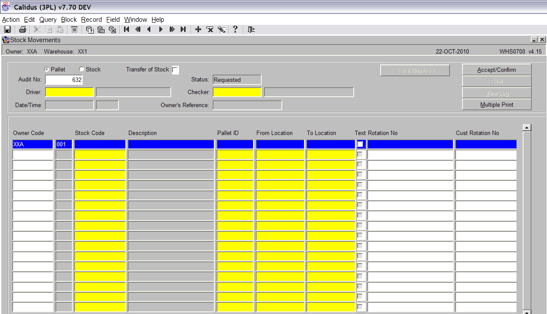Screen dimensions: 547x314
Task: Click Stock Movements window icon
Action: (x=6, y=40)
